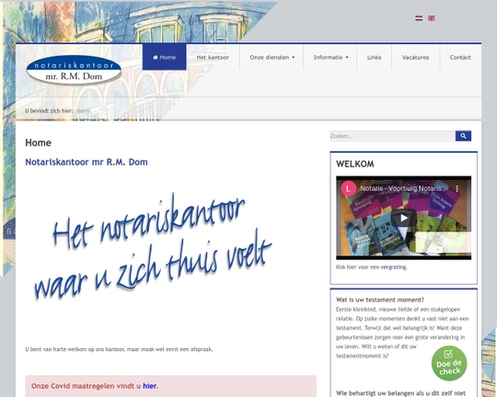The width and height of the screenshot is (497, 397).
Task: Click the 'Zoeken...' search field
Action: point(392,136)
